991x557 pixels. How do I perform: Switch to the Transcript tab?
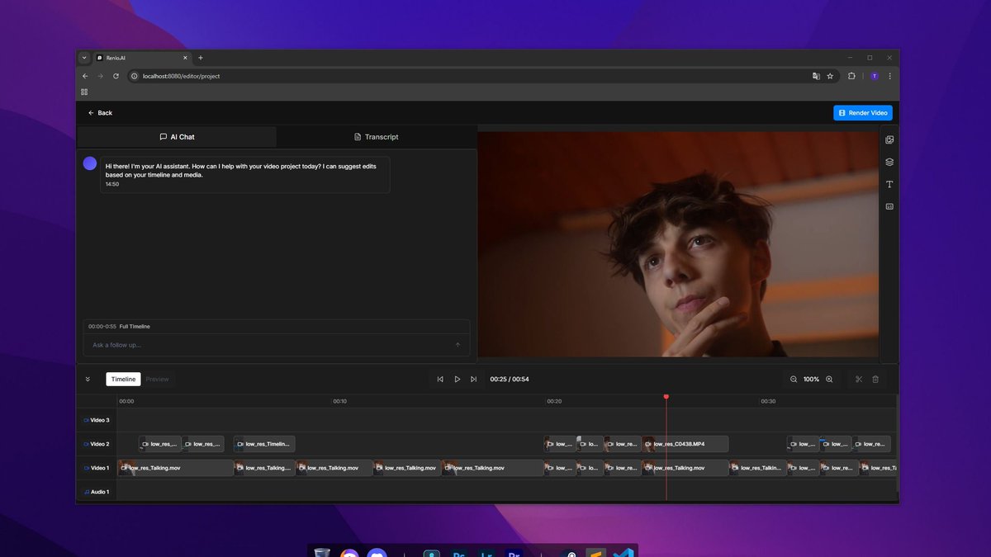pyautogui.click(x=376, y=137)
